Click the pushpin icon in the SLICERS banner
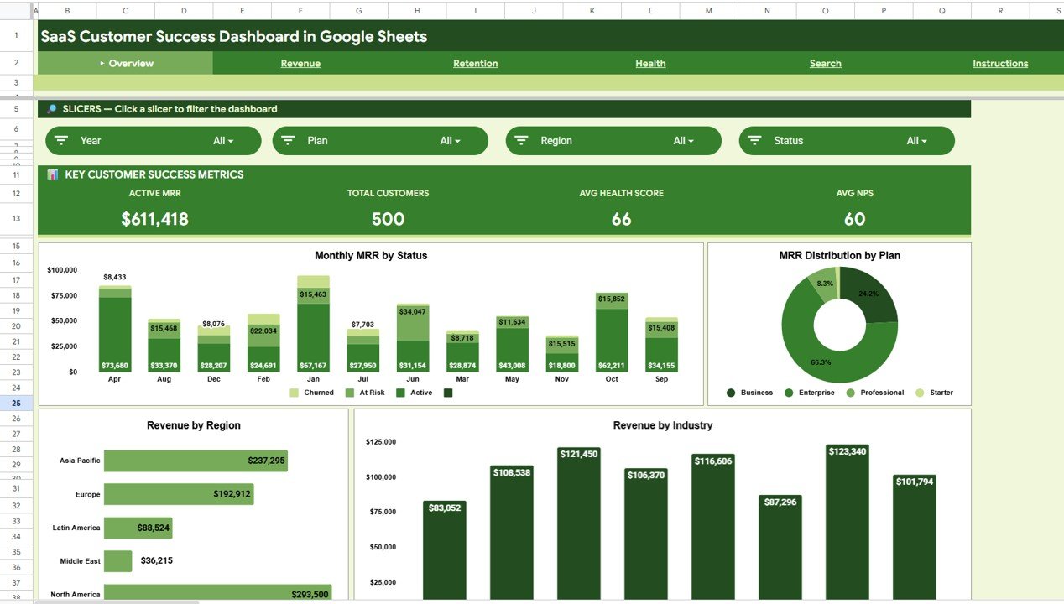Screen dimensions: 1064x604 pos(51,108)
